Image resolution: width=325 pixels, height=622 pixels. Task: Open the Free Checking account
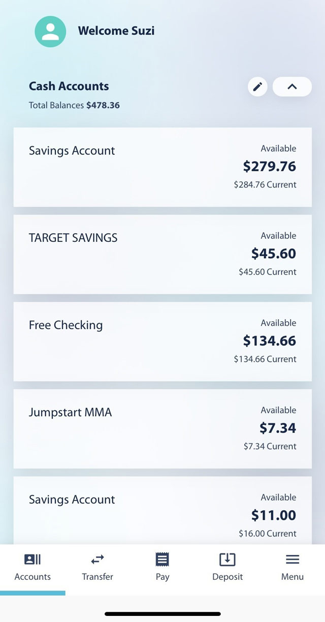click(162, 341)
